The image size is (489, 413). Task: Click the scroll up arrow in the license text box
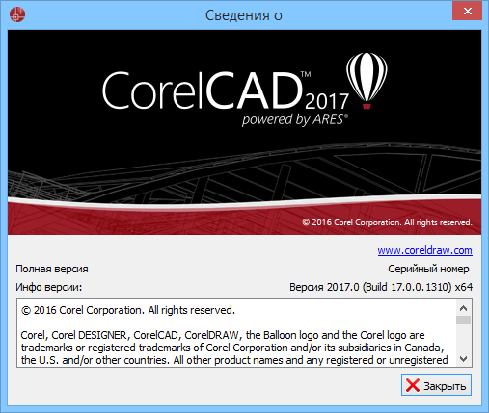[463, 308]
